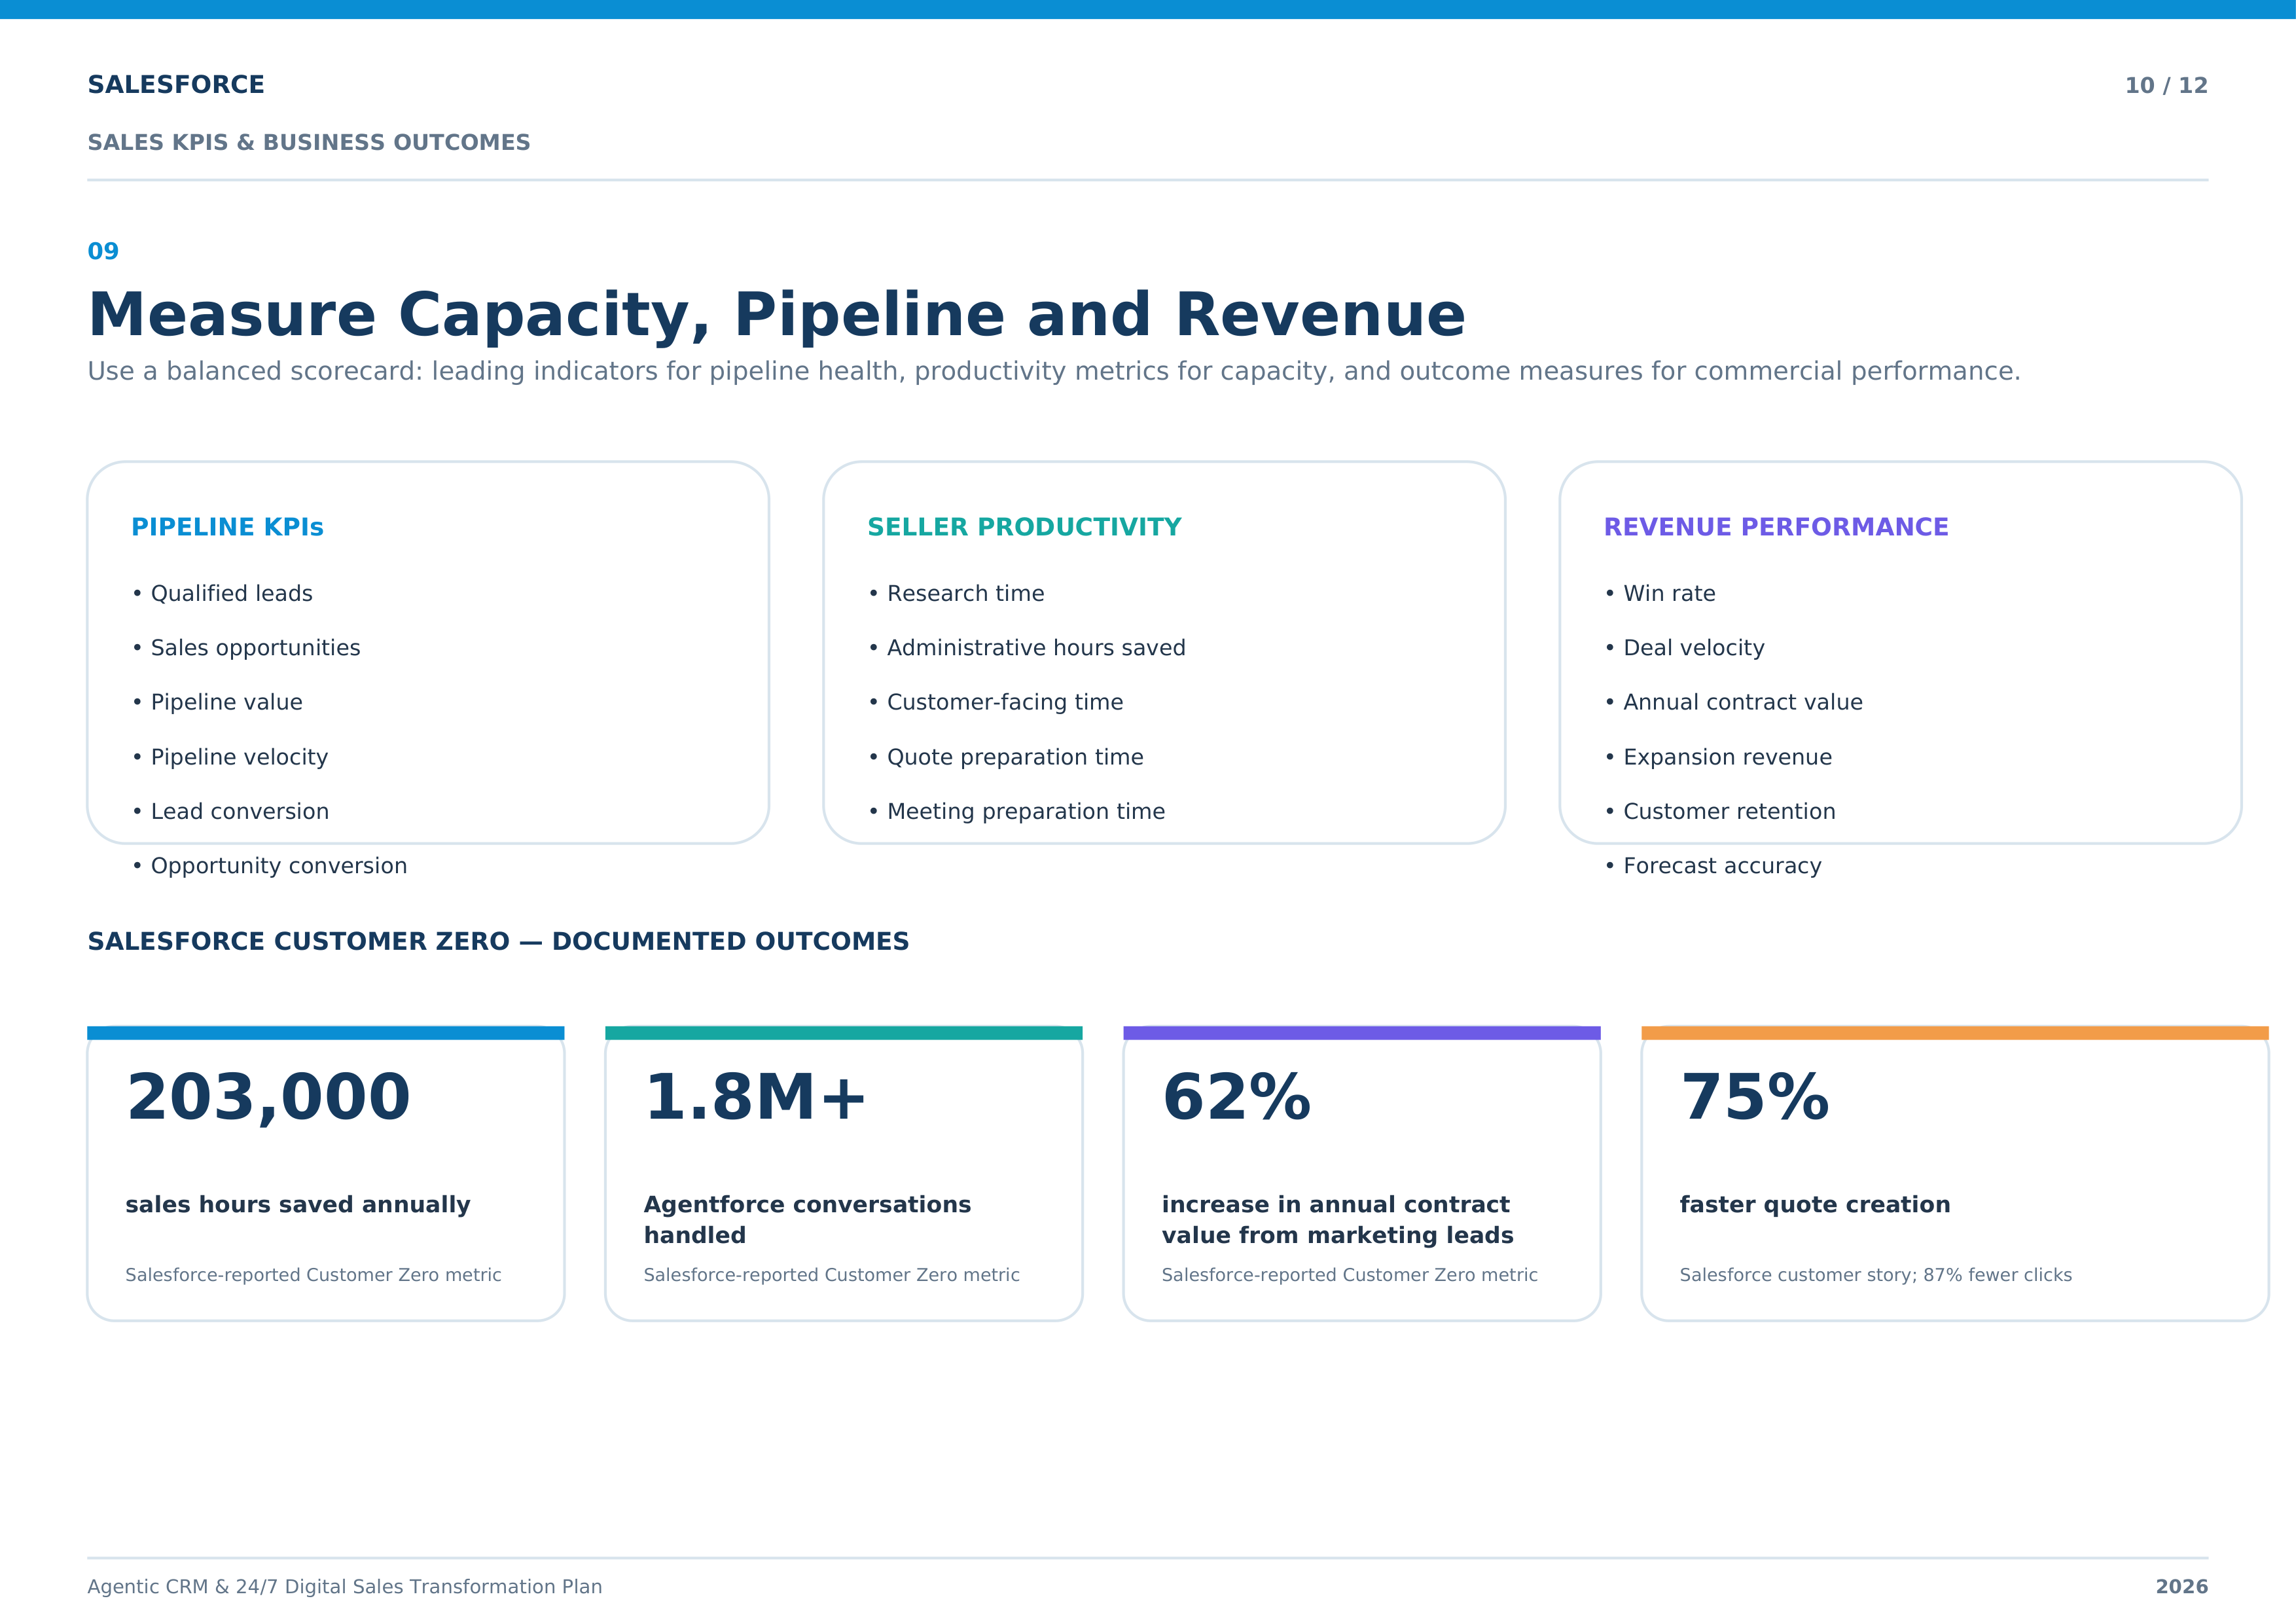Viewport: 2296px width, 1624px height.
Task: Select the Research time bullet
Action: pos(956,594)
